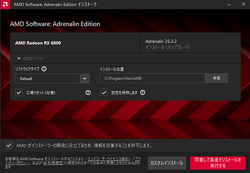Click the 参照 browse button
The width and height of the screenshot is (250, 173).
pyautogui.click(x=217, y=78)
